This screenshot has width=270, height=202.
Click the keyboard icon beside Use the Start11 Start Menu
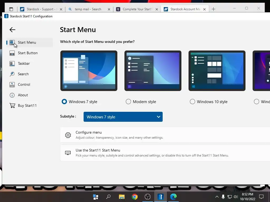point(68,153)
